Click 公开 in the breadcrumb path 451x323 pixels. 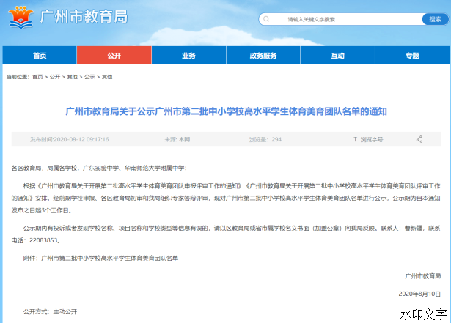pos(55,77)
